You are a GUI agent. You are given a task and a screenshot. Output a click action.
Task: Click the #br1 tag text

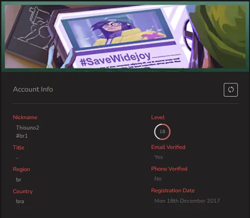[x=22, y=136]
